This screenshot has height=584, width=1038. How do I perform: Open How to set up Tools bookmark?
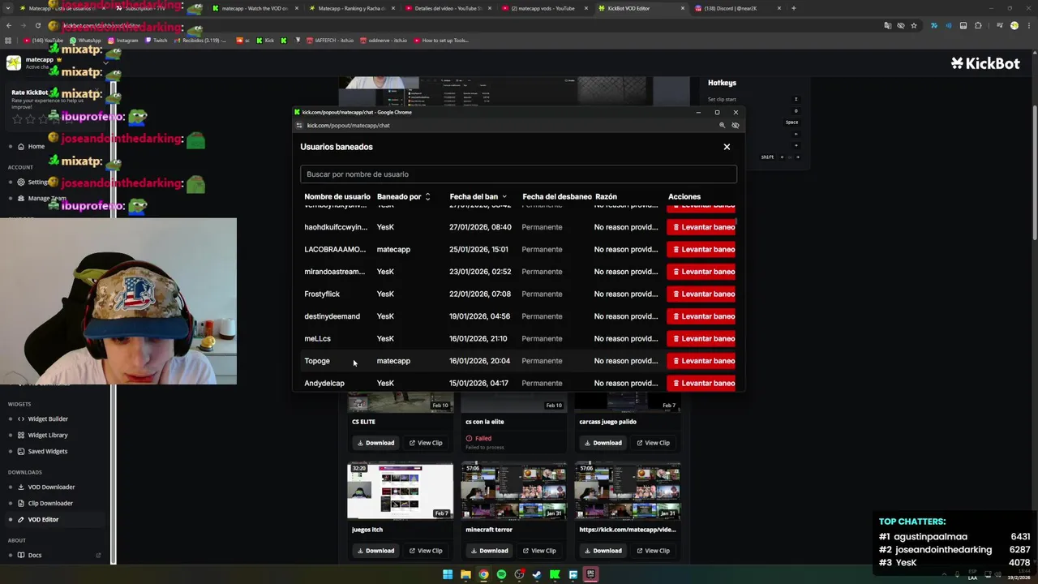(441, 40)
